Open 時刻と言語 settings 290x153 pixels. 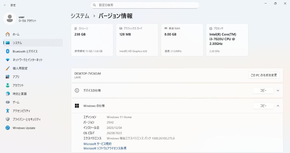[x=33, y=94]
